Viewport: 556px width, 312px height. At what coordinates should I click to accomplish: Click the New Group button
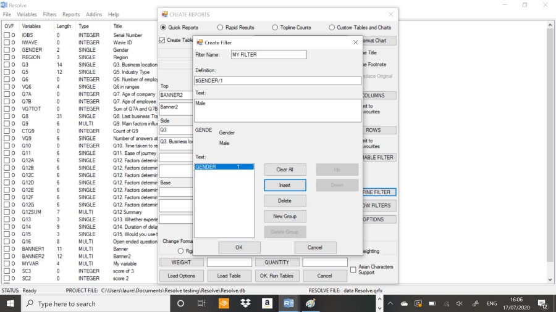tap(285, 216)
